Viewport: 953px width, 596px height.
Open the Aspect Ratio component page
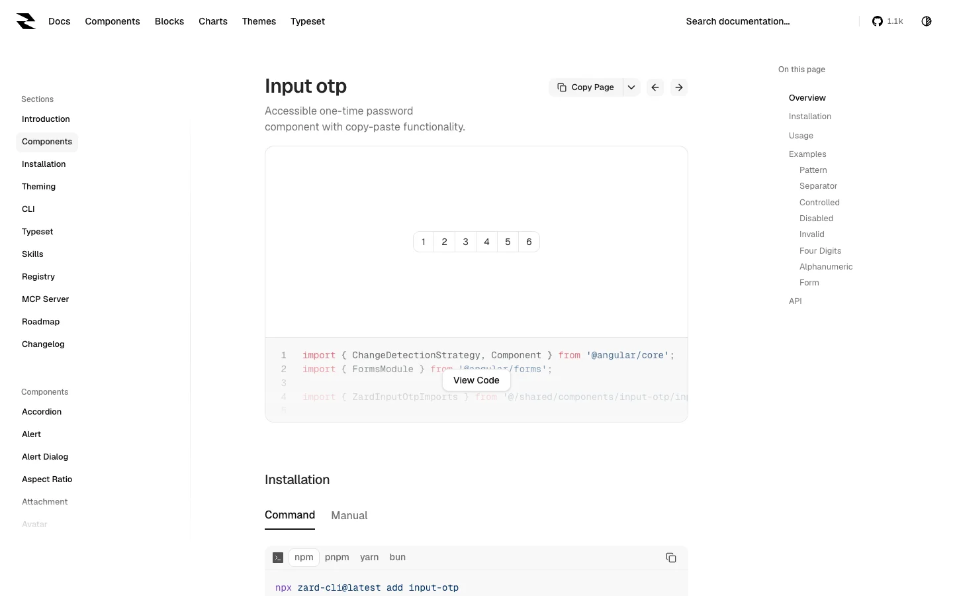47,479
